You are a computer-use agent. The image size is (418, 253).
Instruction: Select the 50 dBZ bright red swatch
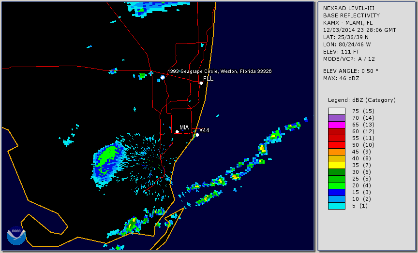(337, 145)
